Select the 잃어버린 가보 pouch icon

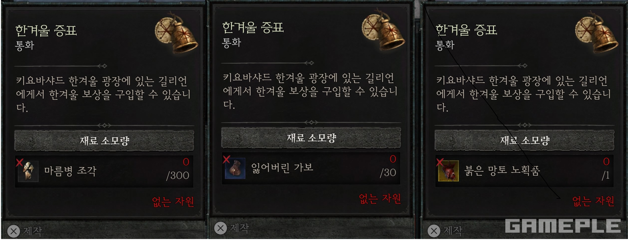(235, 168)
